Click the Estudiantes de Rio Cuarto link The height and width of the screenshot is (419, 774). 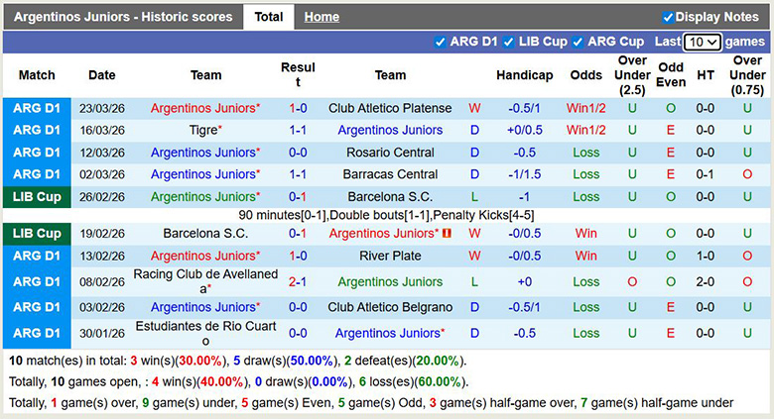point(205,333)
